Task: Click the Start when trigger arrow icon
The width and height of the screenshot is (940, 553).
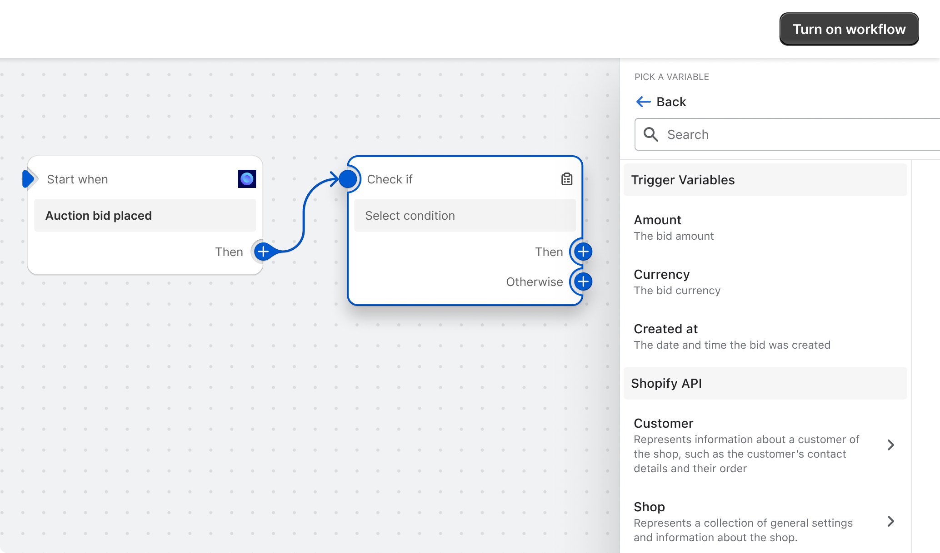Action: click(29, 179)
